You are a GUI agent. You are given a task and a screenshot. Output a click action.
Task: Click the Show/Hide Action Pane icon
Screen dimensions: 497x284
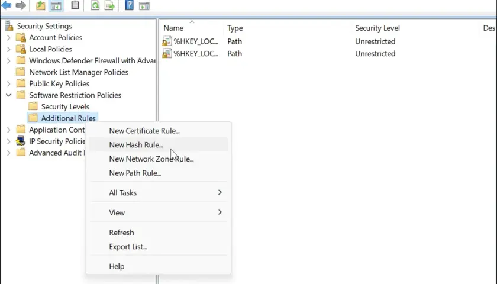coord(144,6)
